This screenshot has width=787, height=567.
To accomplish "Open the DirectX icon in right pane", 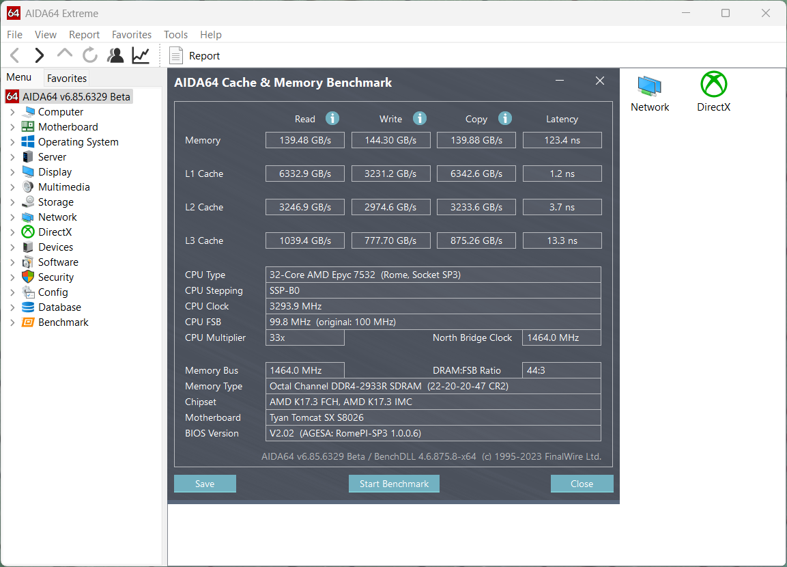I will pos(714,85).
